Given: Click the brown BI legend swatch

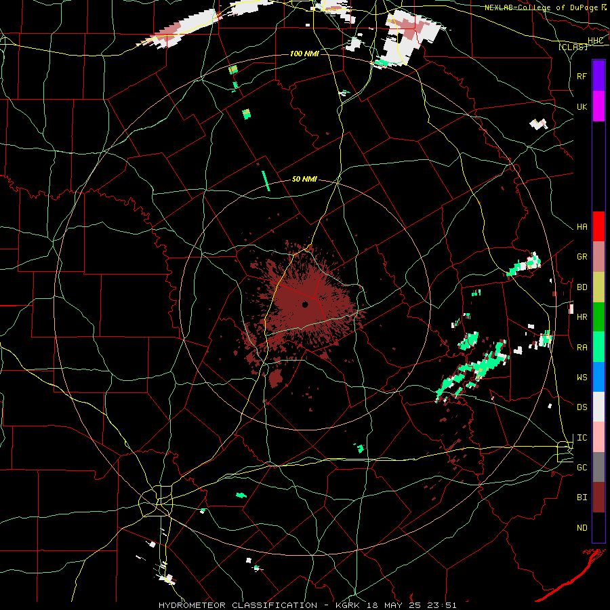Looking at the screenshot, I should (598, 497).
